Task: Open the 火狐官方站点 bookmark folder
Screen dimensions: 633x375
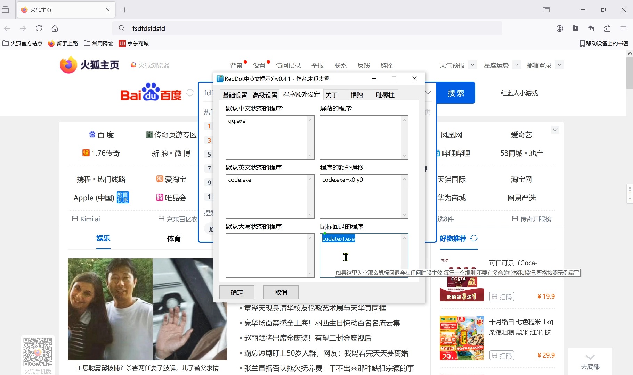Action: pyautogui.click(x=22, y=43)
